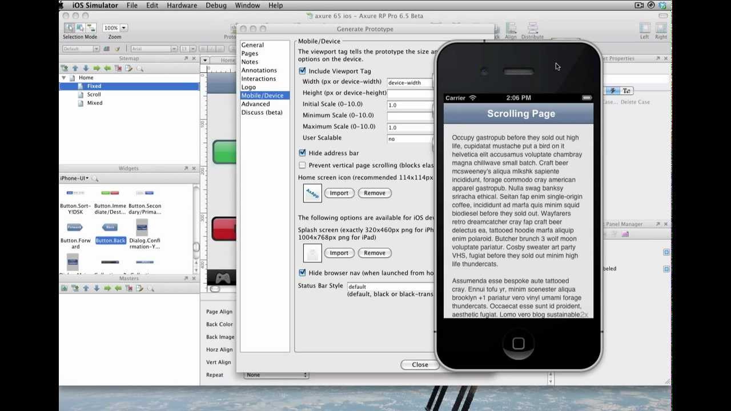Viewport: 731px width, 411px height.
Task: Toggle Hide browser nav checkbox
Action: pos(302,273)
